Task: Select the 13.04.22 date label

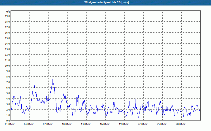Action: tap(86, 124)
